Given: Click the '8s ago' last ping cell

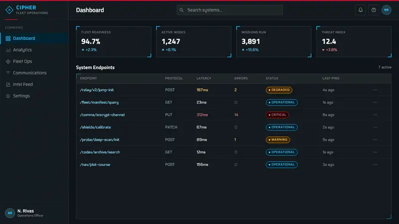Looking at the screenshot, I should 328,115.
